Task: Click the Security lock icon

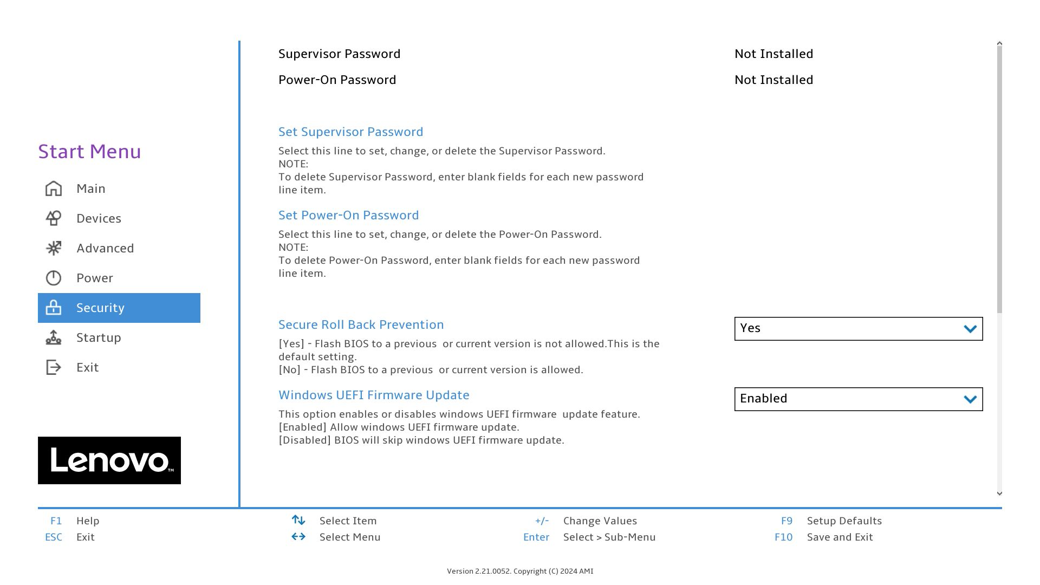Action: (54, 308)
